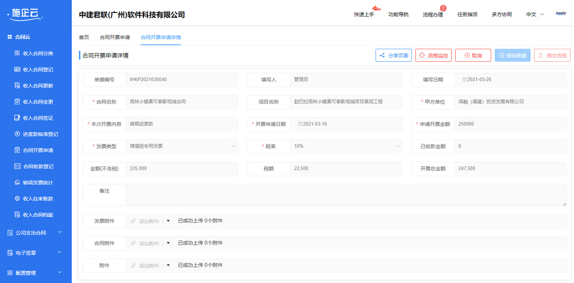Click the user avatar logo at top right
The image size is (574, 283).
coord(561,14)
